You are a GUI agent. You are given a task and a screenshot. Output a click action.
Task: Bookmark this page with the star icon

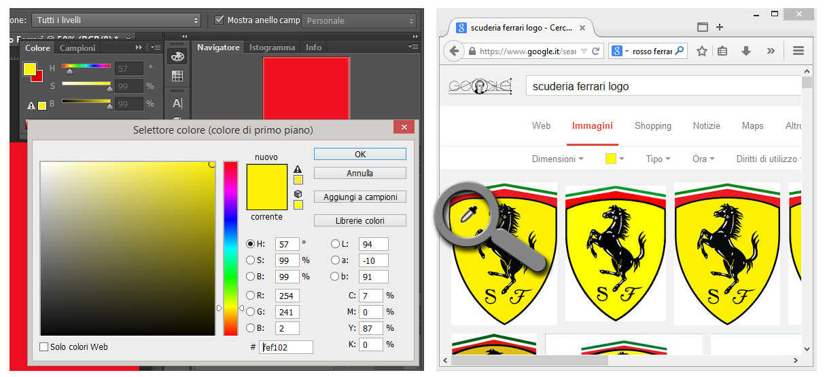click(x=702, y=51)
